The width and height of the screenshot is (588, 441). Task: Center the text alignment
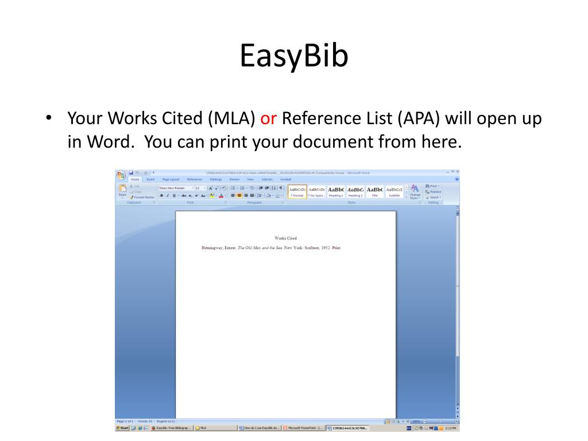pos(239,195)
